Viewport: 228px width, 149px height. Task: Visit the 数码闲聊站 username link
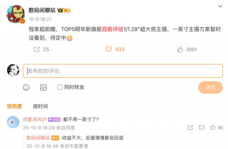42,10
